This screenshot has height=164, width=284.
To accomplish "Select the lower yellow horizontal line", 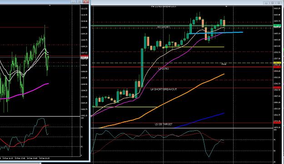I will coord(125,107).
